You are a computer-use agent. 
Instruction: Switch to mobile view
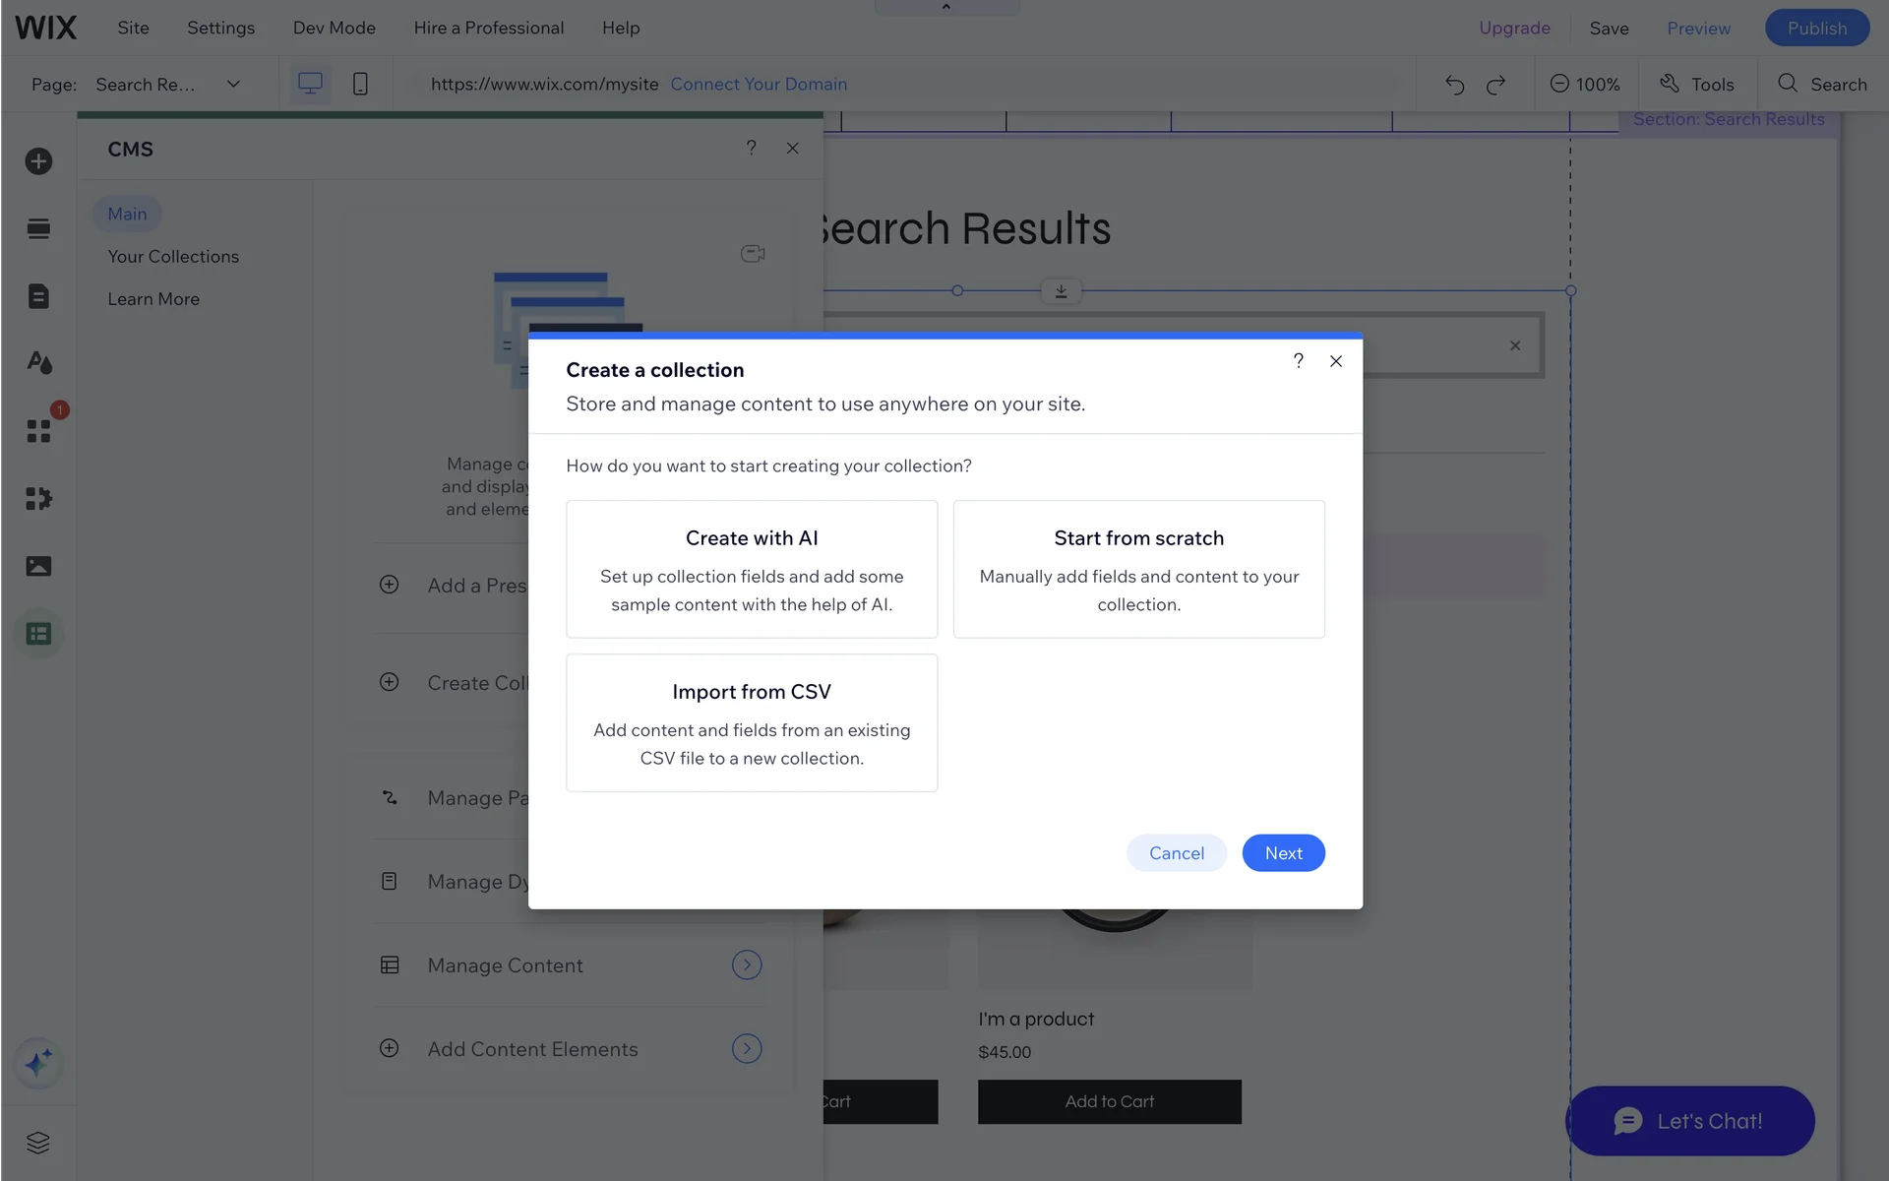[360, 85]
